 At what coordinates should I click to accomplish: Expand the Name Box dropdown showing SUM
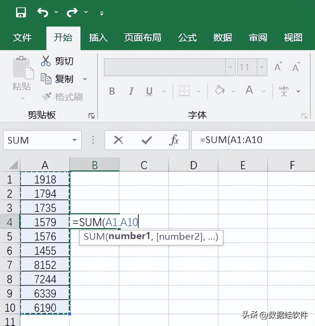click(x=74, y=140)
